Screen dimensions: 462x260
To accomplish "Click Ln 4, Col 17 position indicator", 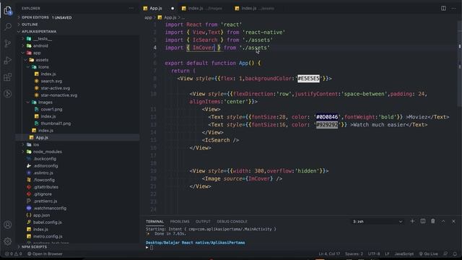I will 329,253.
